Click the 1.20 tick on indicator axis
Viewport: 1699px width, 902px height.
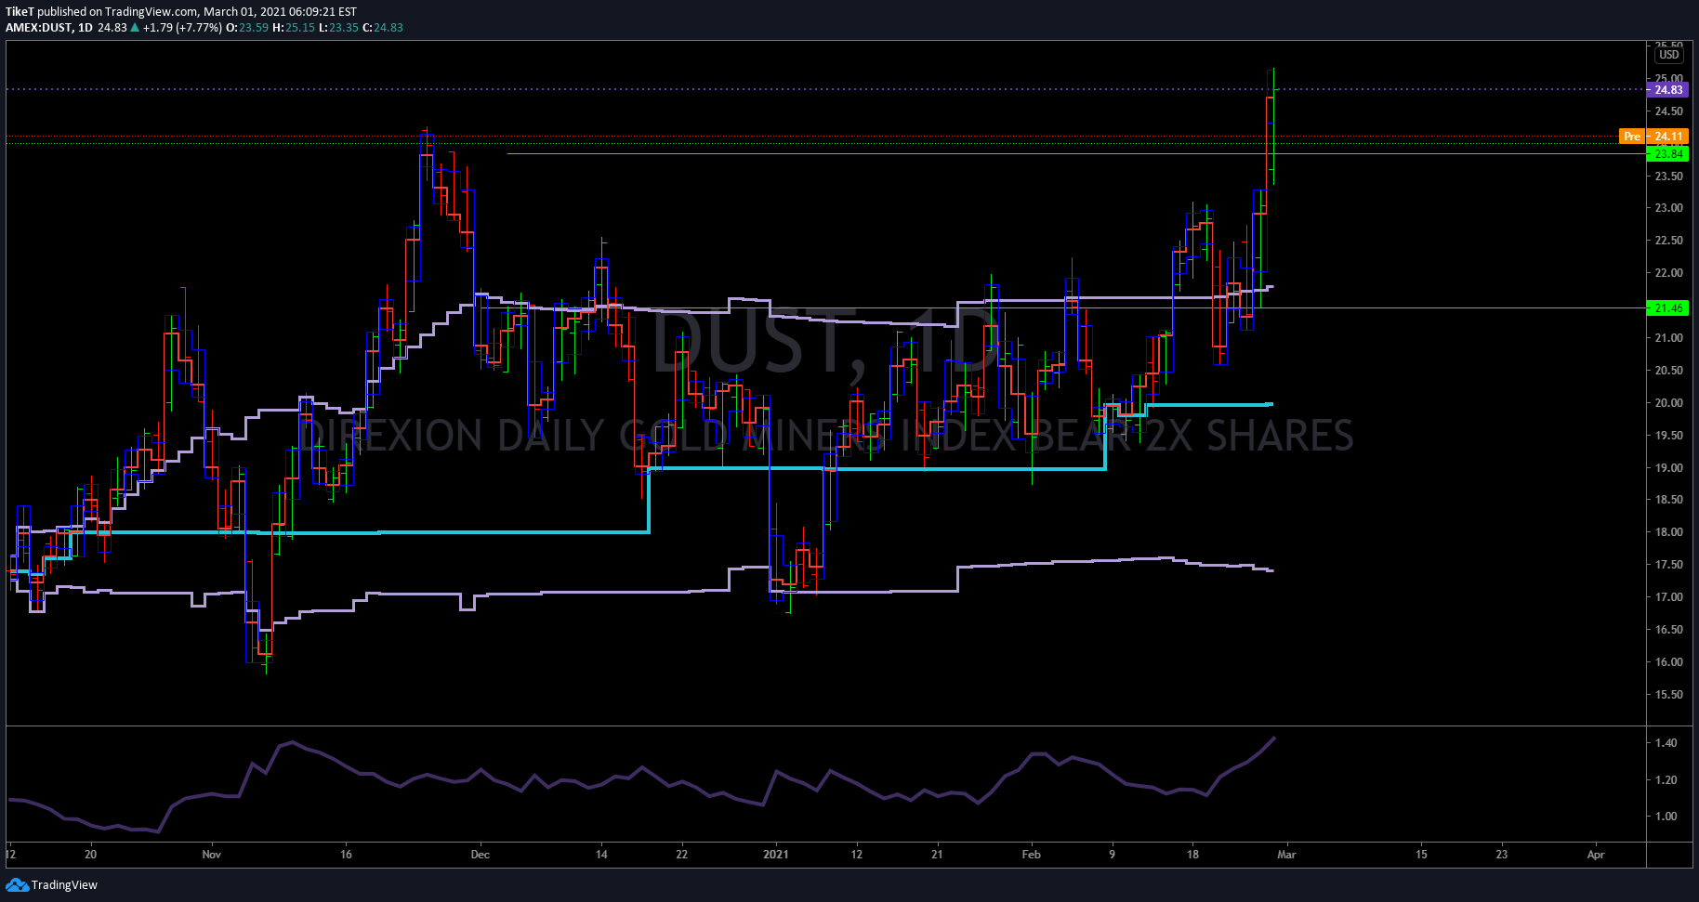pos(1666,780)
